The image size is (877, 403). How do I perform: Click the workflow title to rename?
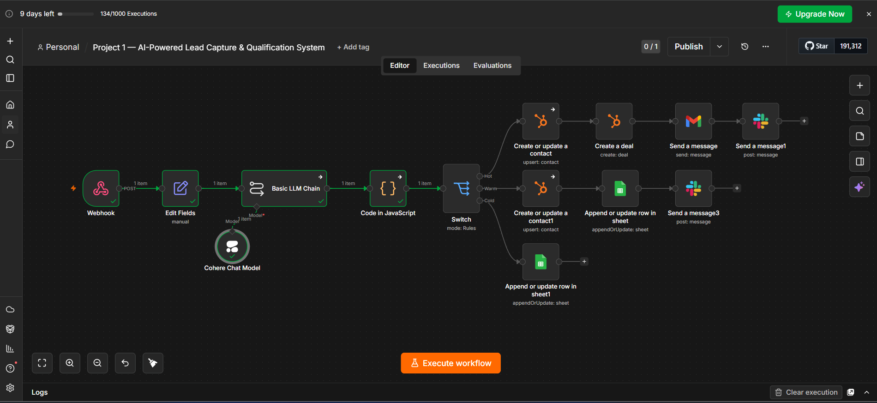pyautogui.click(x=209, y=48)
